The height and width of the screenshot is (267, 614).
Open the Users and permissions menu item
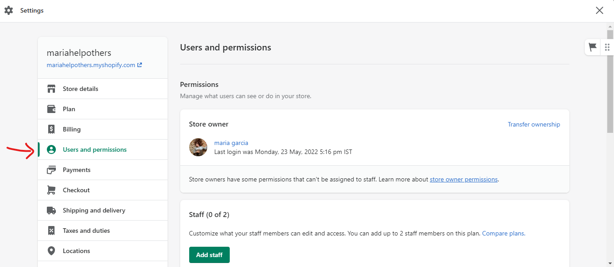point(95,149)
